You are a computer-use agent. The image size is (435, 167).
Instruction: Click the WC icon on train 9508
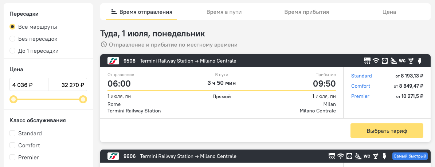pos(402,61)
